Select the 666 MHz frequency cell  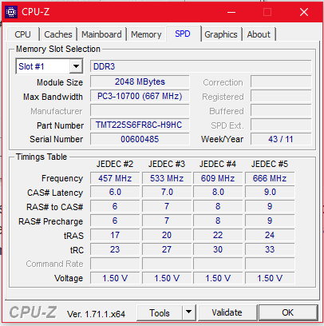pyautogui.click(x=270, y=178)
